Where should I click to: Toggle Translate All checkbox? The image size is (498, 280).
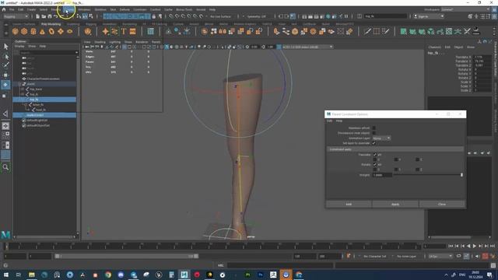(374, 155)
